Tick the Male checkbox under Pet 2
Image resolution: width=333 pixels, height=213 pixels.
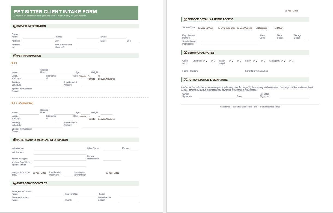click(80, 116)
